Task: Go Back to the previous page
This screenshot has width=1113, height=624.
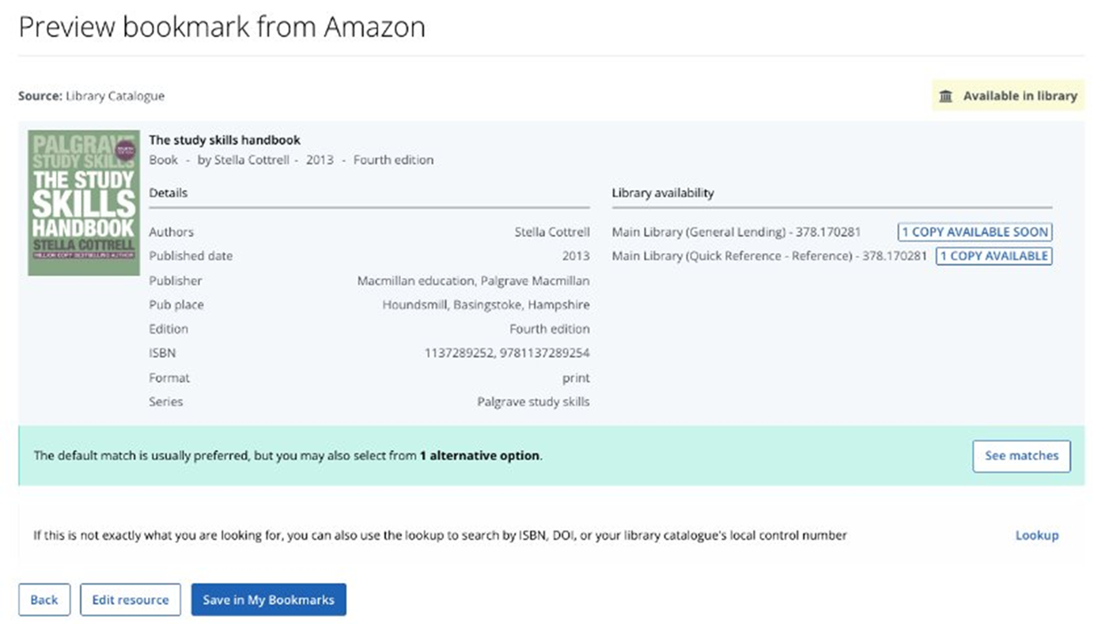Action: (44, 599)
